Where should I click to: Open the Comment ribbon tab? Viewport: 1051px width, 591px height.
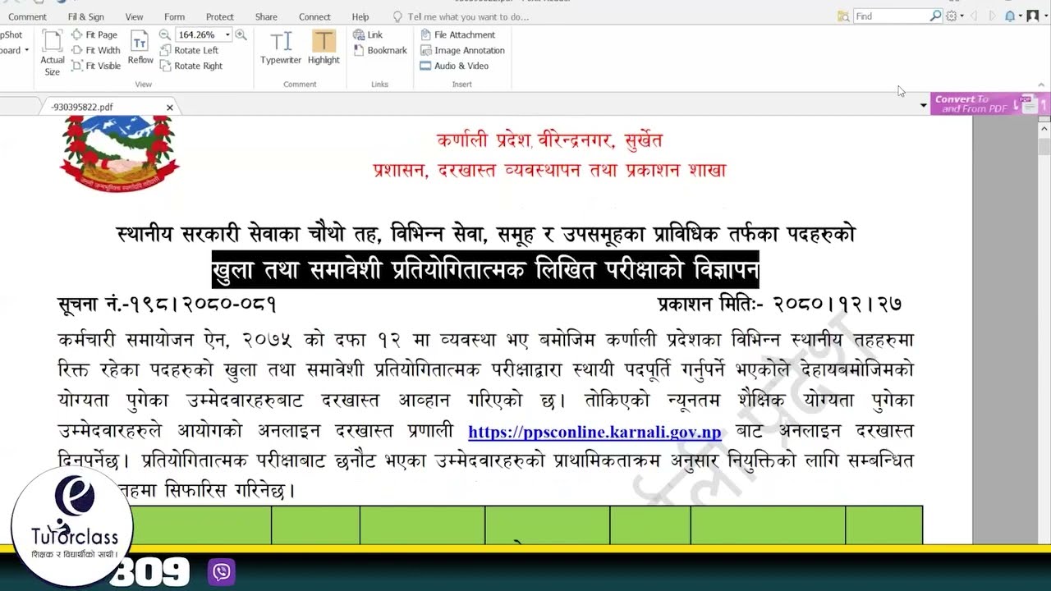pos(27,16)
